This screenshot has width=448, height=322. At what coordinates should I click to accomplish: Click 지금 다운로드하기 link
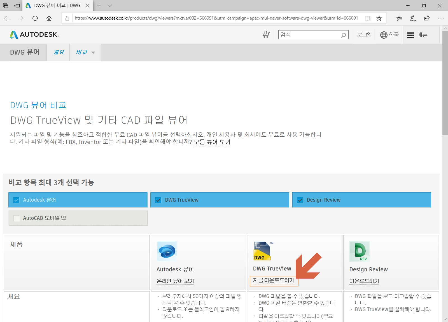coord(274,280)
